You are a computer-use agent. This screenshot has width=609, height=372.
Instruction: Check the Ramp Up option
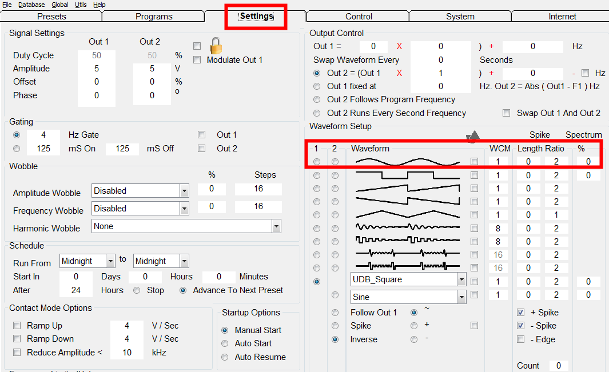pyautogui.click(x=17, y=325)
